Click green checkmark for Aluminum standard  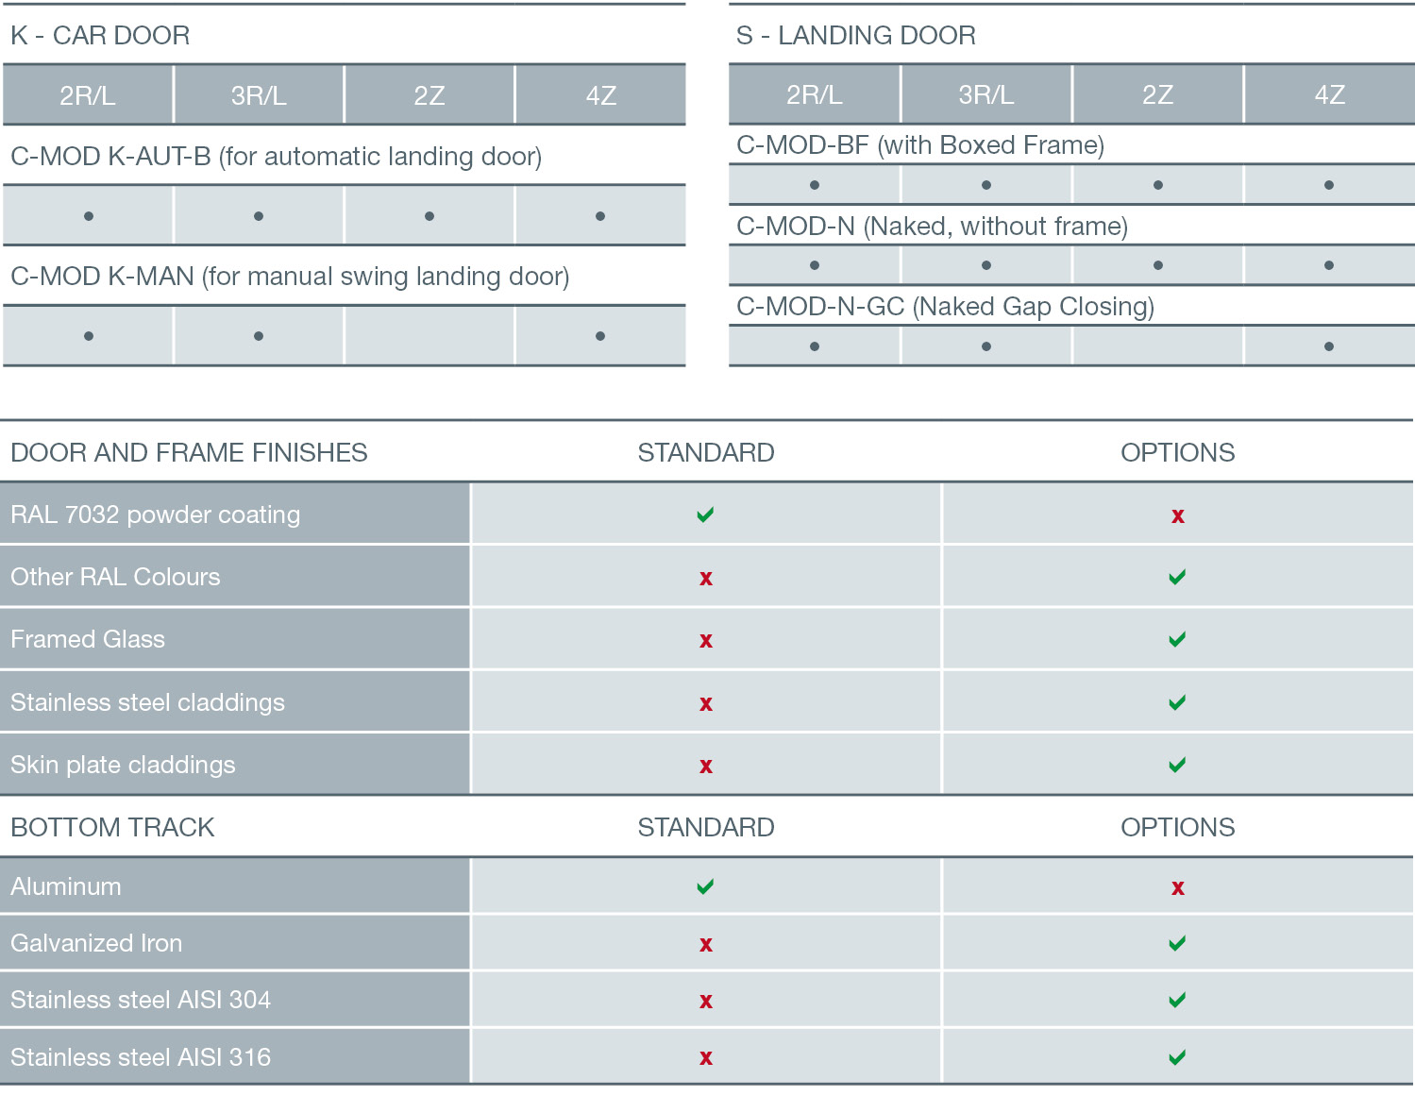(705, 886)
